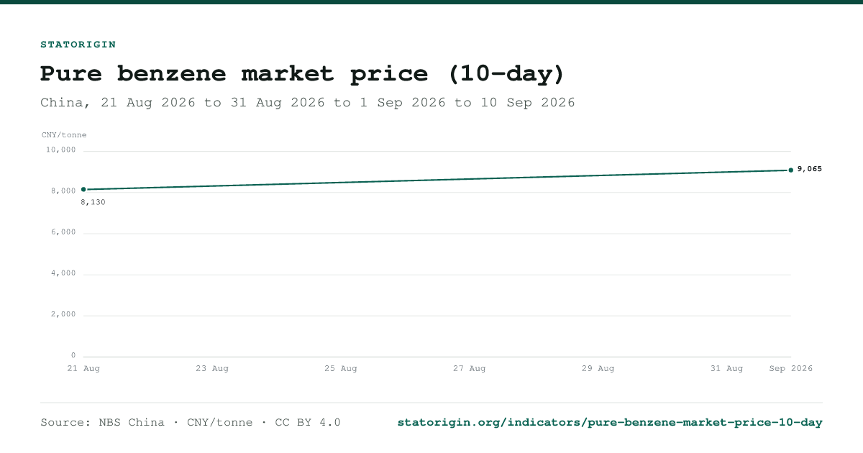
Task: Click the 29 Aug x-axis tick label
Action: 598,368
